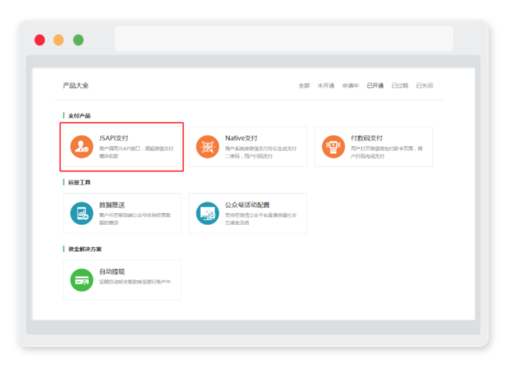511x367 pixels.
Task: Open the 付款码支付 product title
Action: point(366,138)
